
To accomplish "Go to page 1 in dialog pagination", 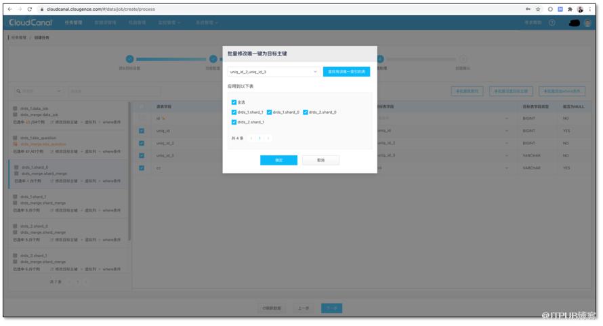I will 259,138.
